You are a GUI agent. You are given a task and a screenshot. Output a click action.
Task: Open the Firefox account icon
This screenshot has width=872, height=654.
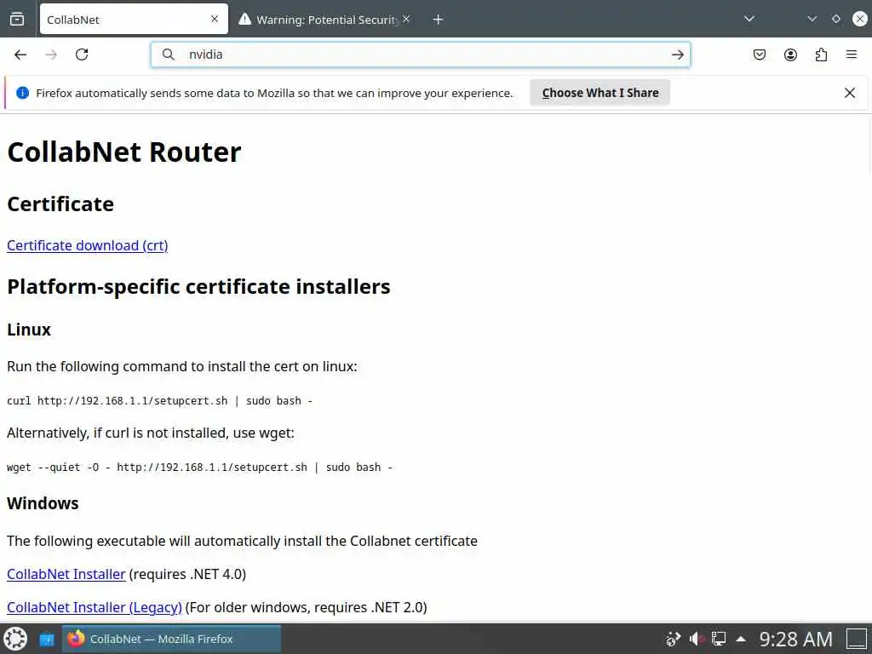tap(790, 54)
